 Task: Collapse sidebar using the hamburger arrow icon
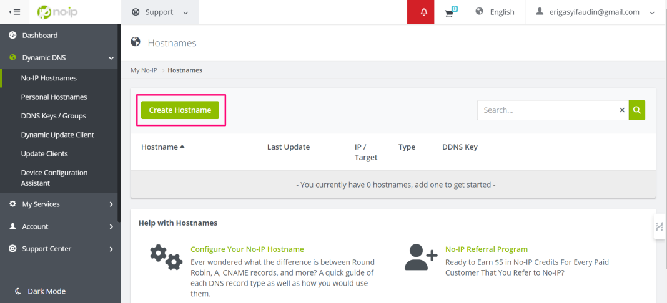point(15,12)
